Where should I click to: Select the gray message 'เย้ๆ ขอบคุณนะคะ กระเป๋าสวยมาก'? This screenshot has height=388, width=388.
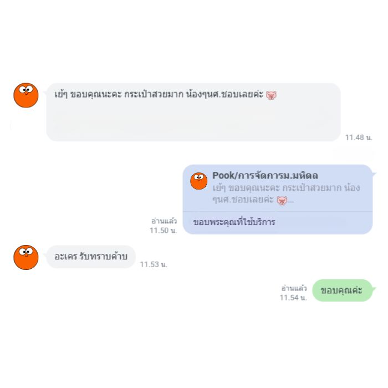click(x=193, y=112)
